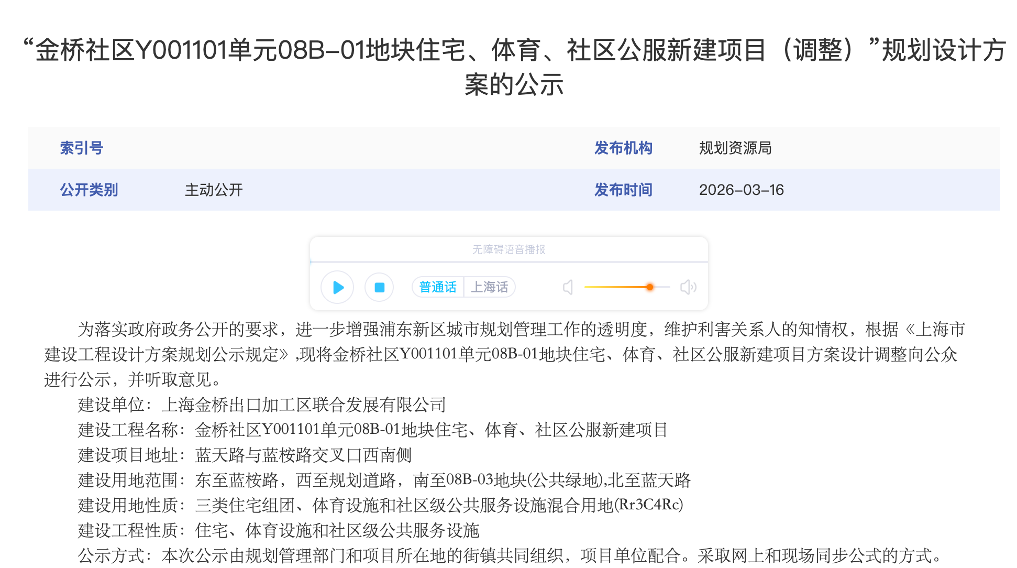Stop the voice broadcast playback
Viewport: 1017px width, 568px height.
tap(379, 287)
